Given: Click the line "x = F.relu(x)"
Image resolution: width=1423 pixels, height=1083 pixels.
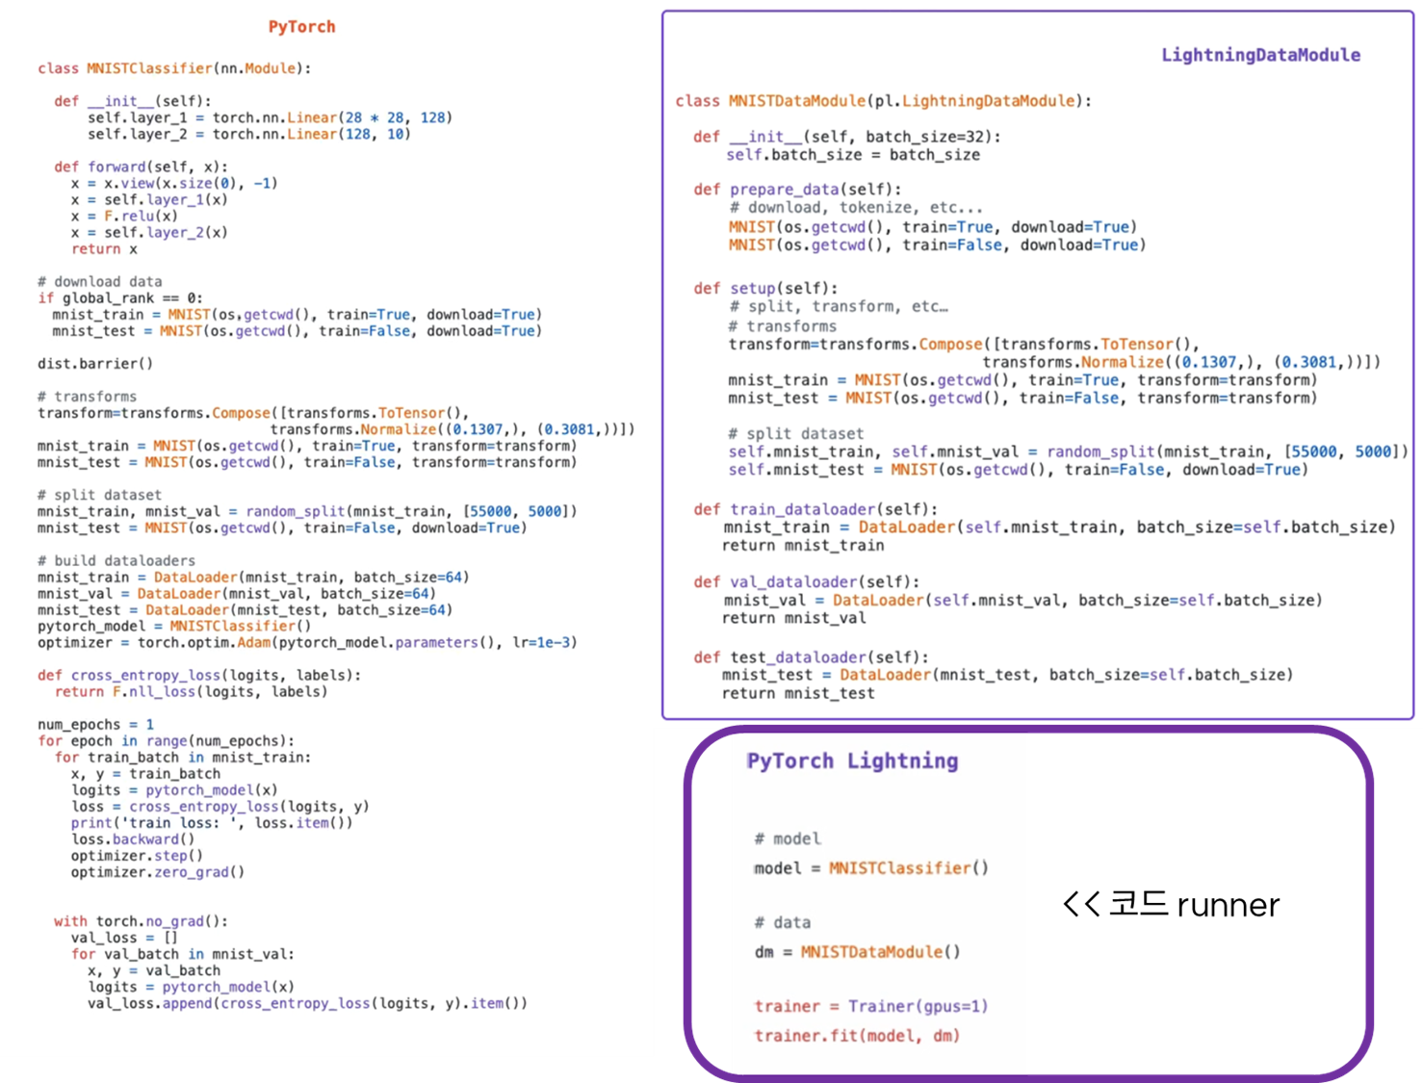Looking at the screenshot, I should point(124,216).
